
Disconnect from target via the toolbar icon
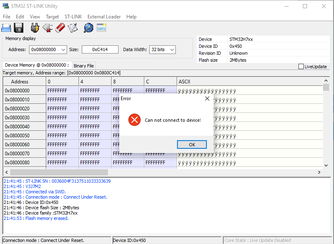click(47, 28)
